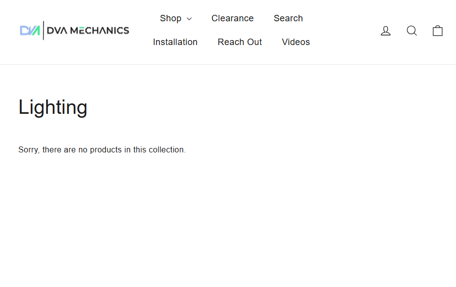Open the account login icon
This screenshot has height=287, width=456.
click(x=386, y=31)
